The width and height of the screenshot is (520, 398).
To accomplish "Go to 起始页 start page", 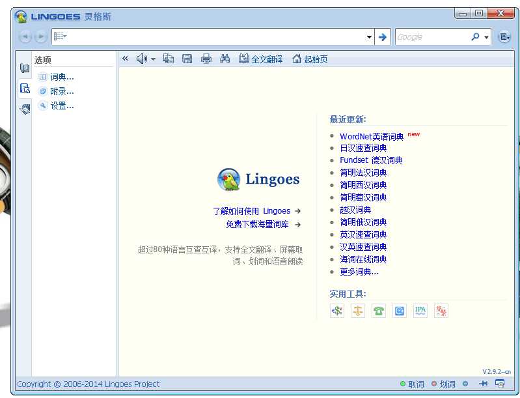I will (x=310, y=59).
